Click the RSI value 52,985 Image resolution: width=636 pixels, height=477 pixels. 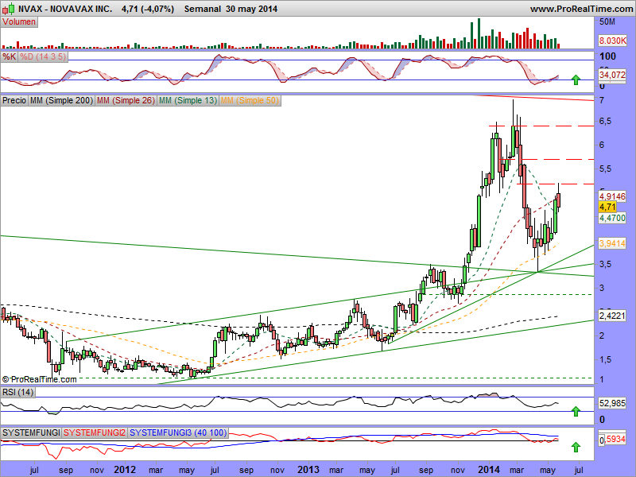[612, 403]
